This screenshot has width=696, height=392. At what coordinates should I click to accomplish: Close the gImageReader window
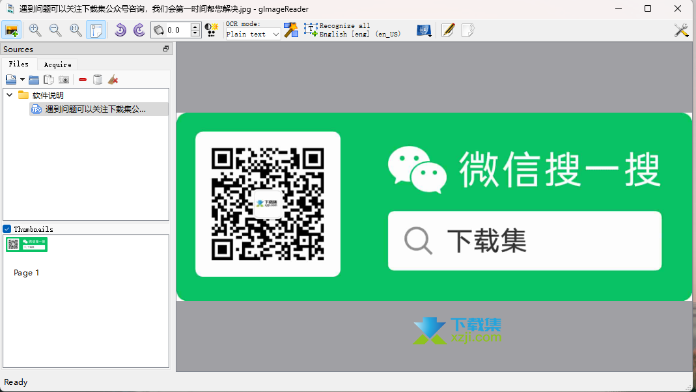(x=677, y=9)
